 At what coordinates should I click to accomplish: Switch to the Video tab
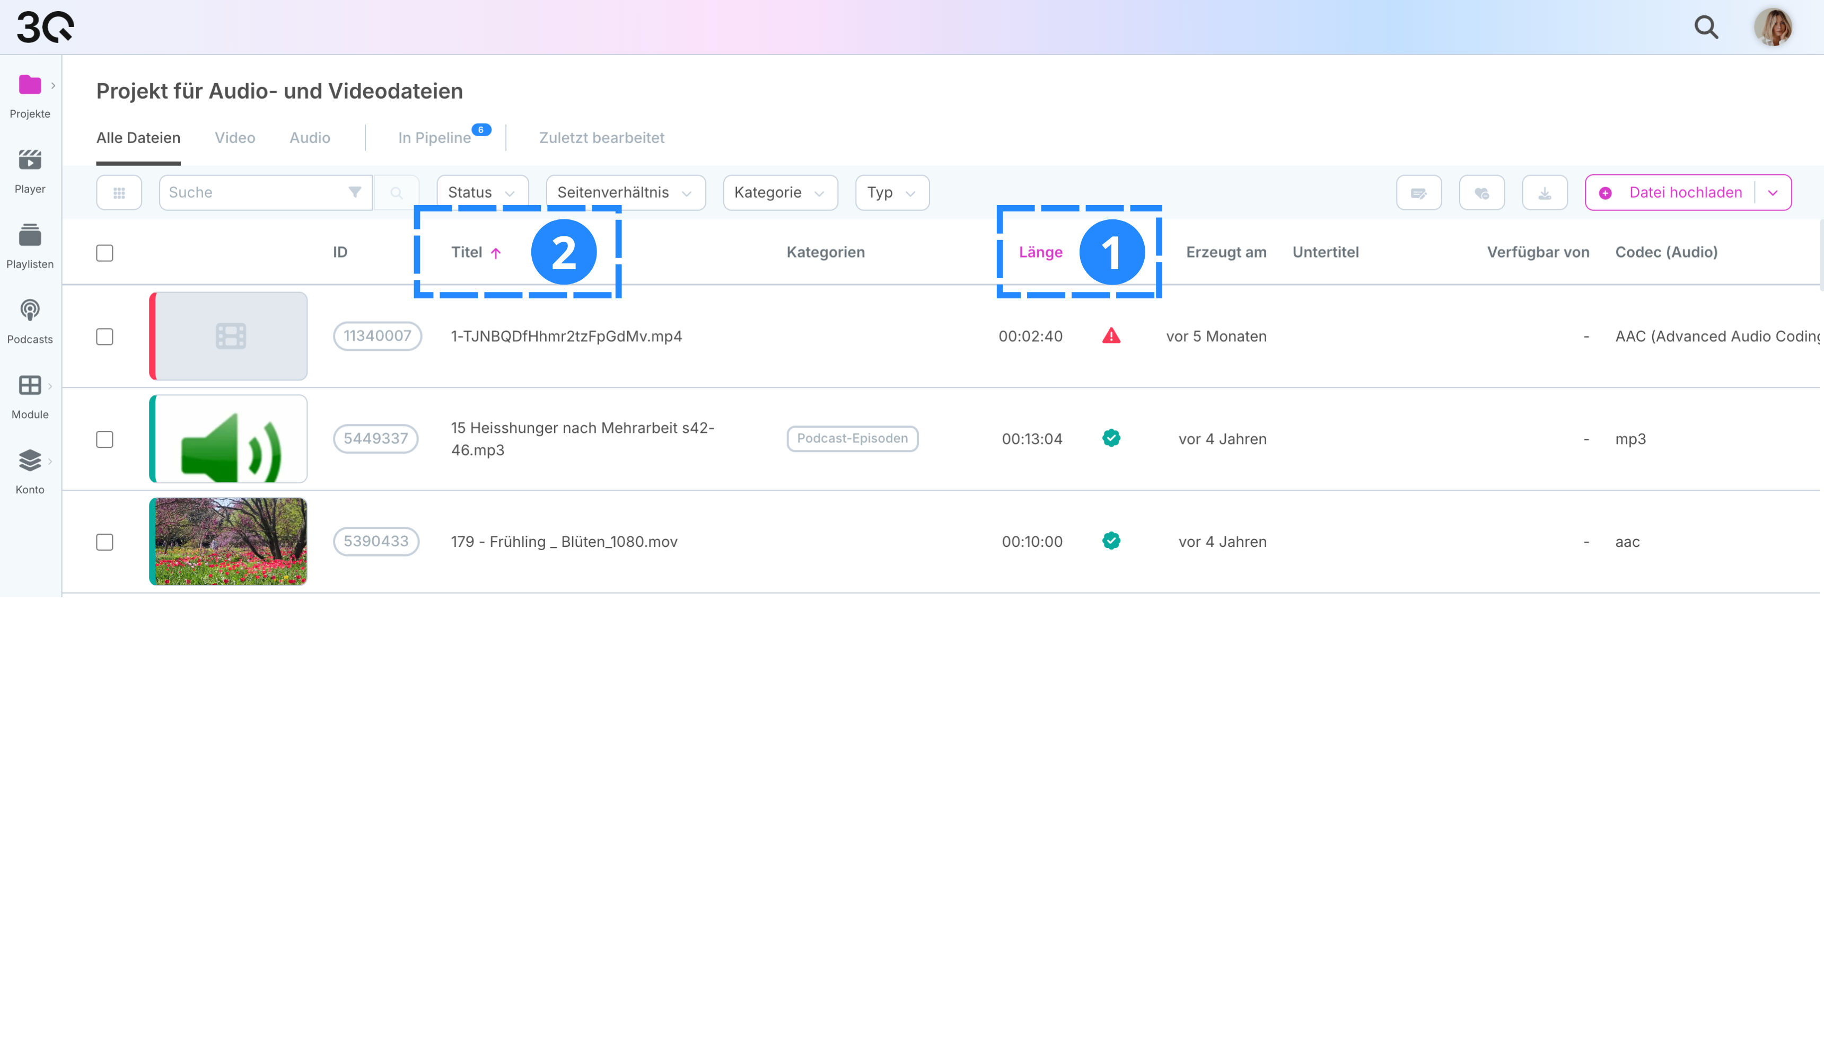pyautogui.click(x=235, y=138)
